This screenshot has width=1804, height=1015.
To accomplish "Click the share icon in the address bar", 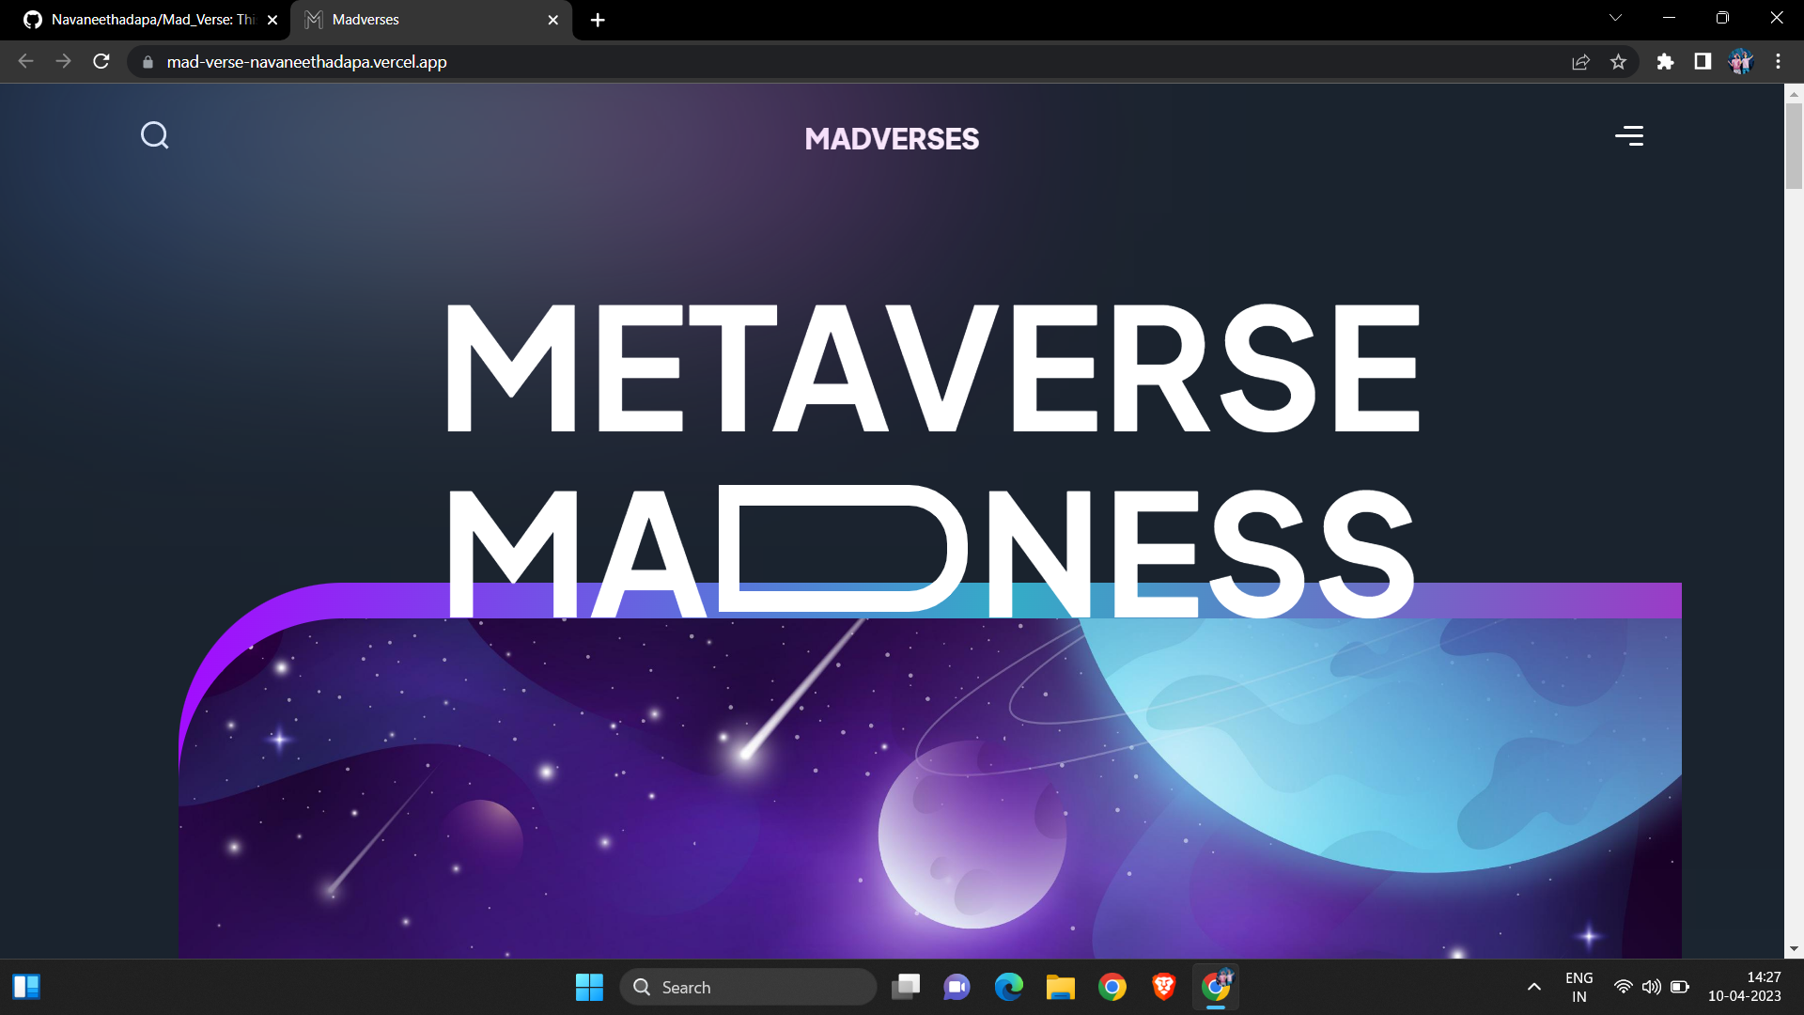I will tap(1581, 61).
